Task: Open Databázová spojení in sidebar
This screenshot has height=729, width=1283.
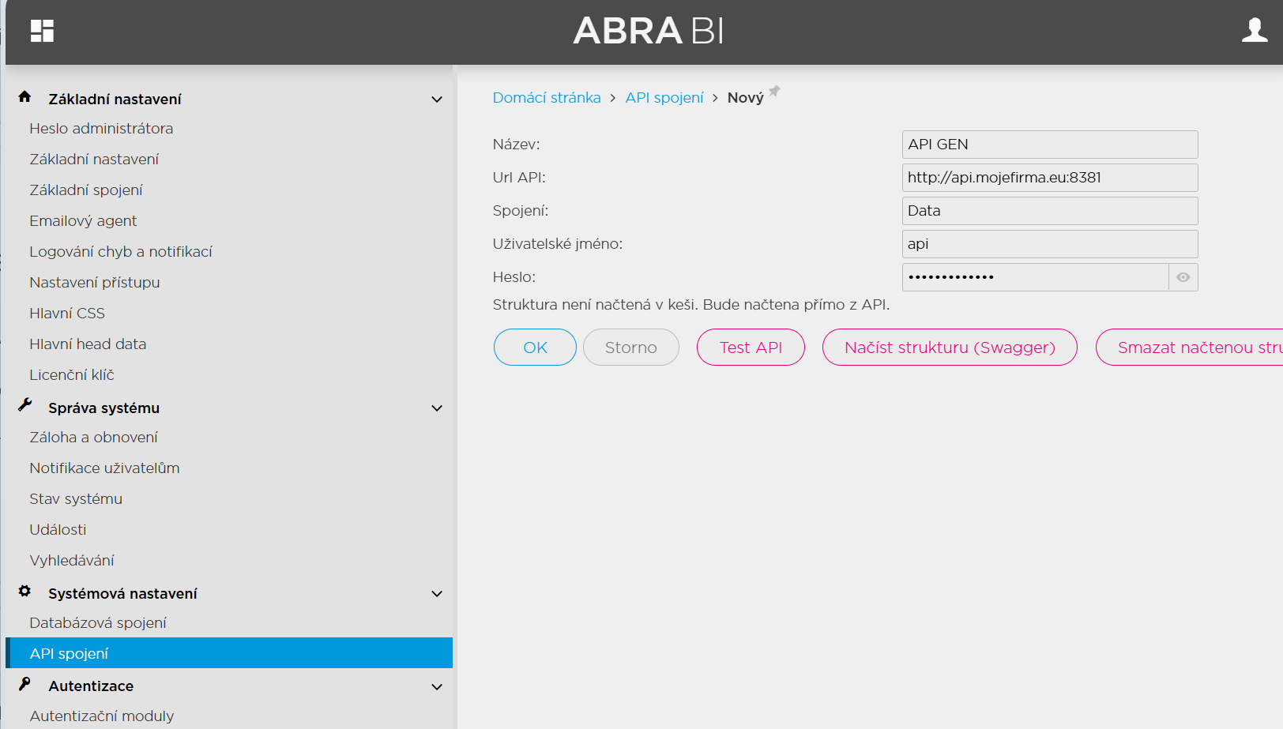Action: 98,623
